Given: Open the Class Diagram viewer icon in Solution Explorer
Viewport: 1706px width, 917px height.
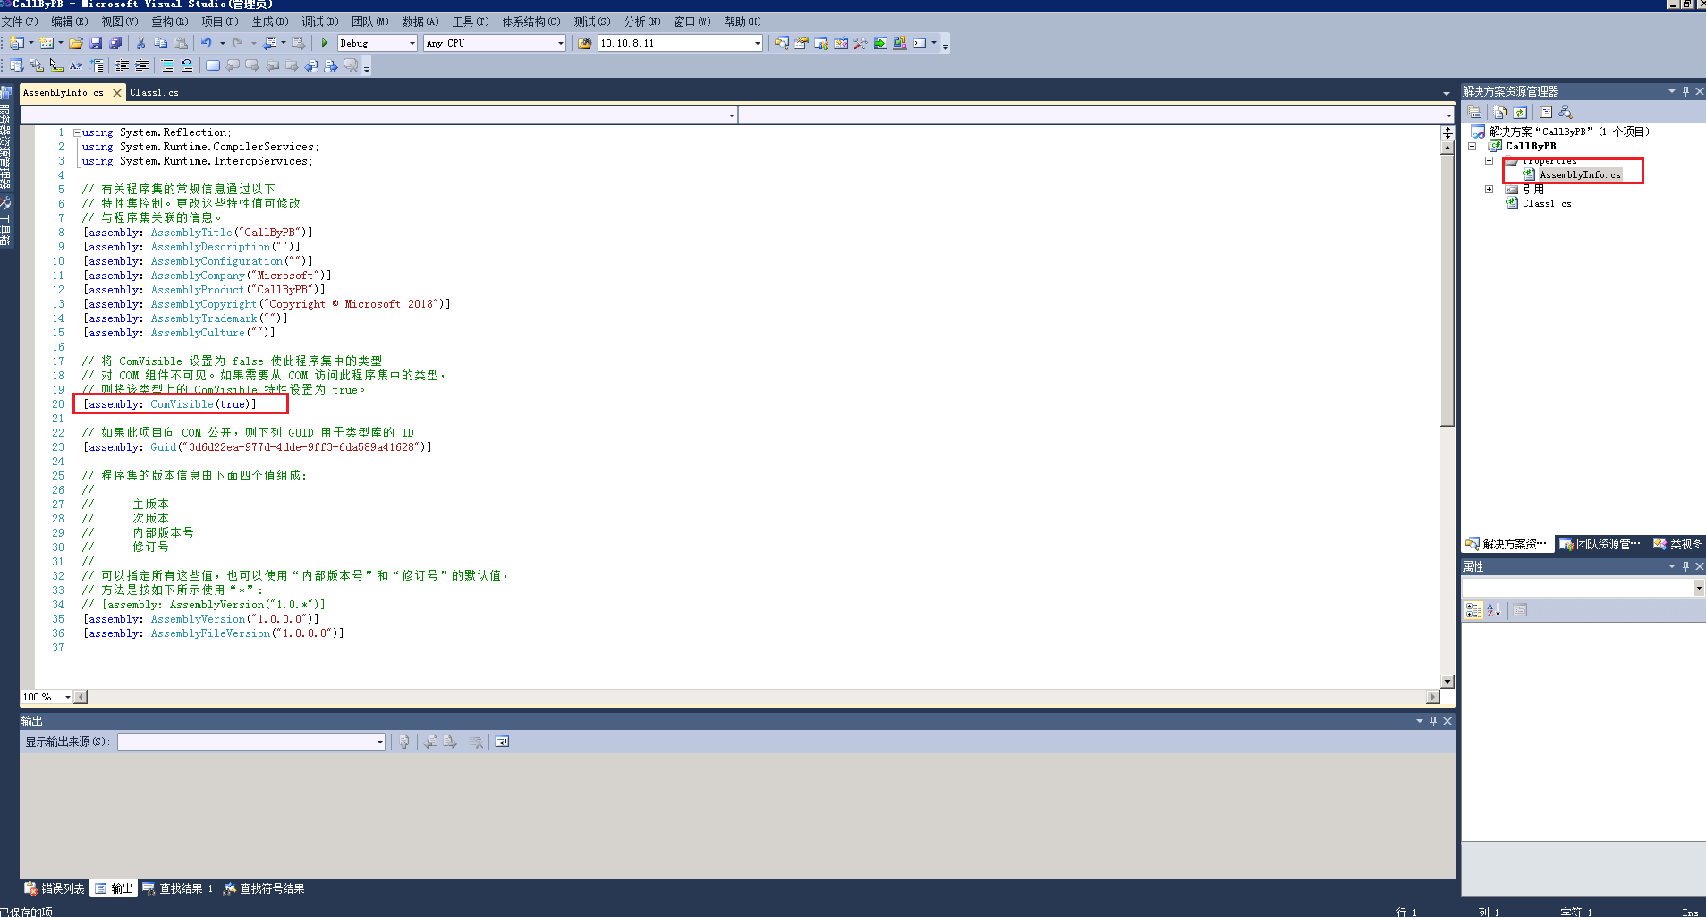Looking at the screenshot, I should (1566, 111).
